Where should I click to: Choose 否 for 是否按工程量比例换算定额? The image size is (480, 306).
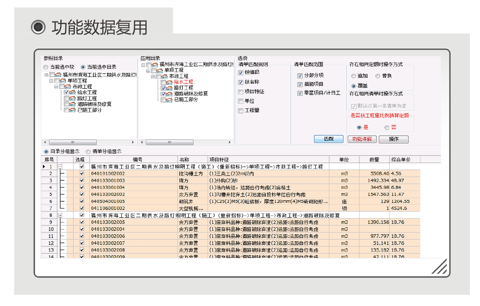pos(387,127)
